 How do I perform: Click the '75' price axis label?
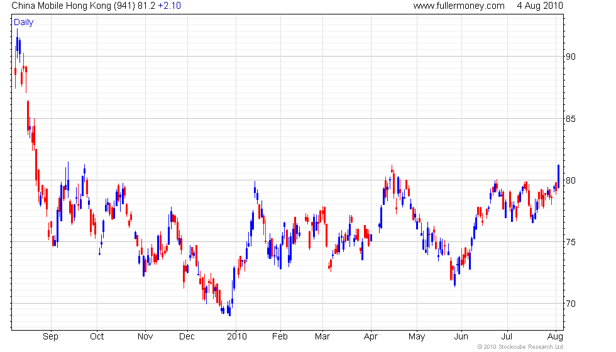[x=571, y=242]
